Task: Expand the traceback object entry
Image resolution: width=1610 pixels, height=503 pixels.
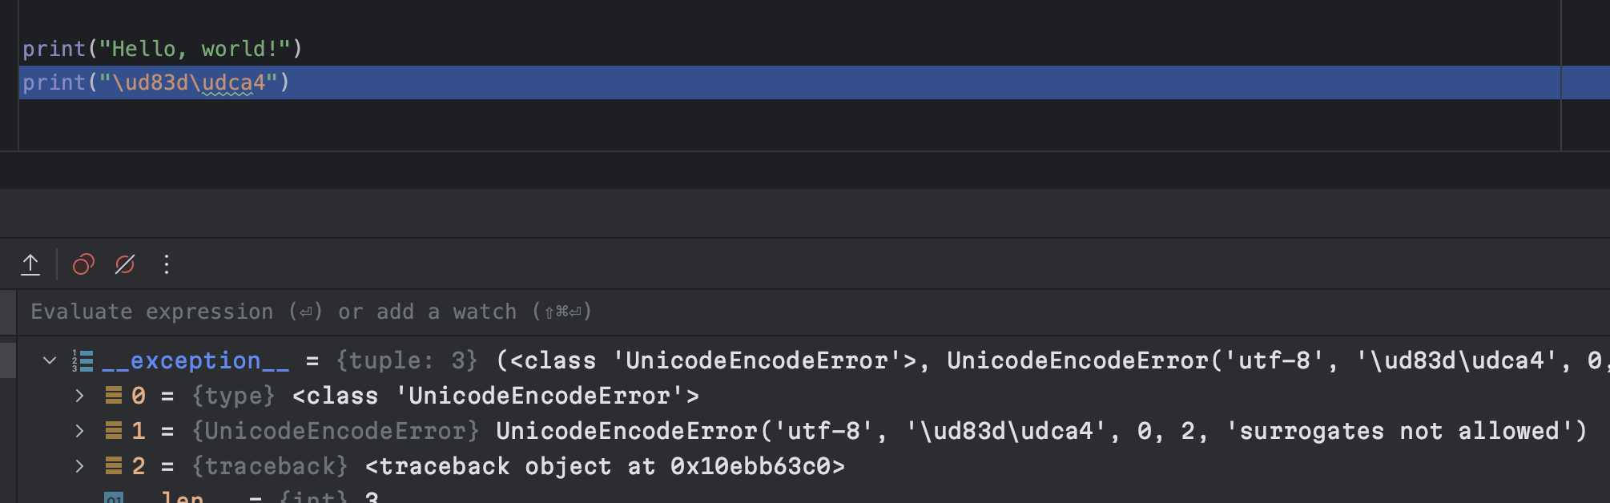Action: [x=79, y=465]
